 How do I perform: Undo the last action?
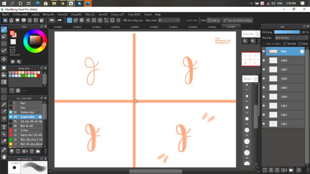(x=52, y=20)
